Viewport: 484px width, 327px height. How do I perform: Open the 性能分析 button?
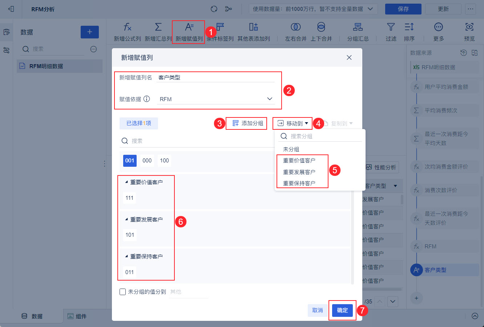(x=381, y=167)
